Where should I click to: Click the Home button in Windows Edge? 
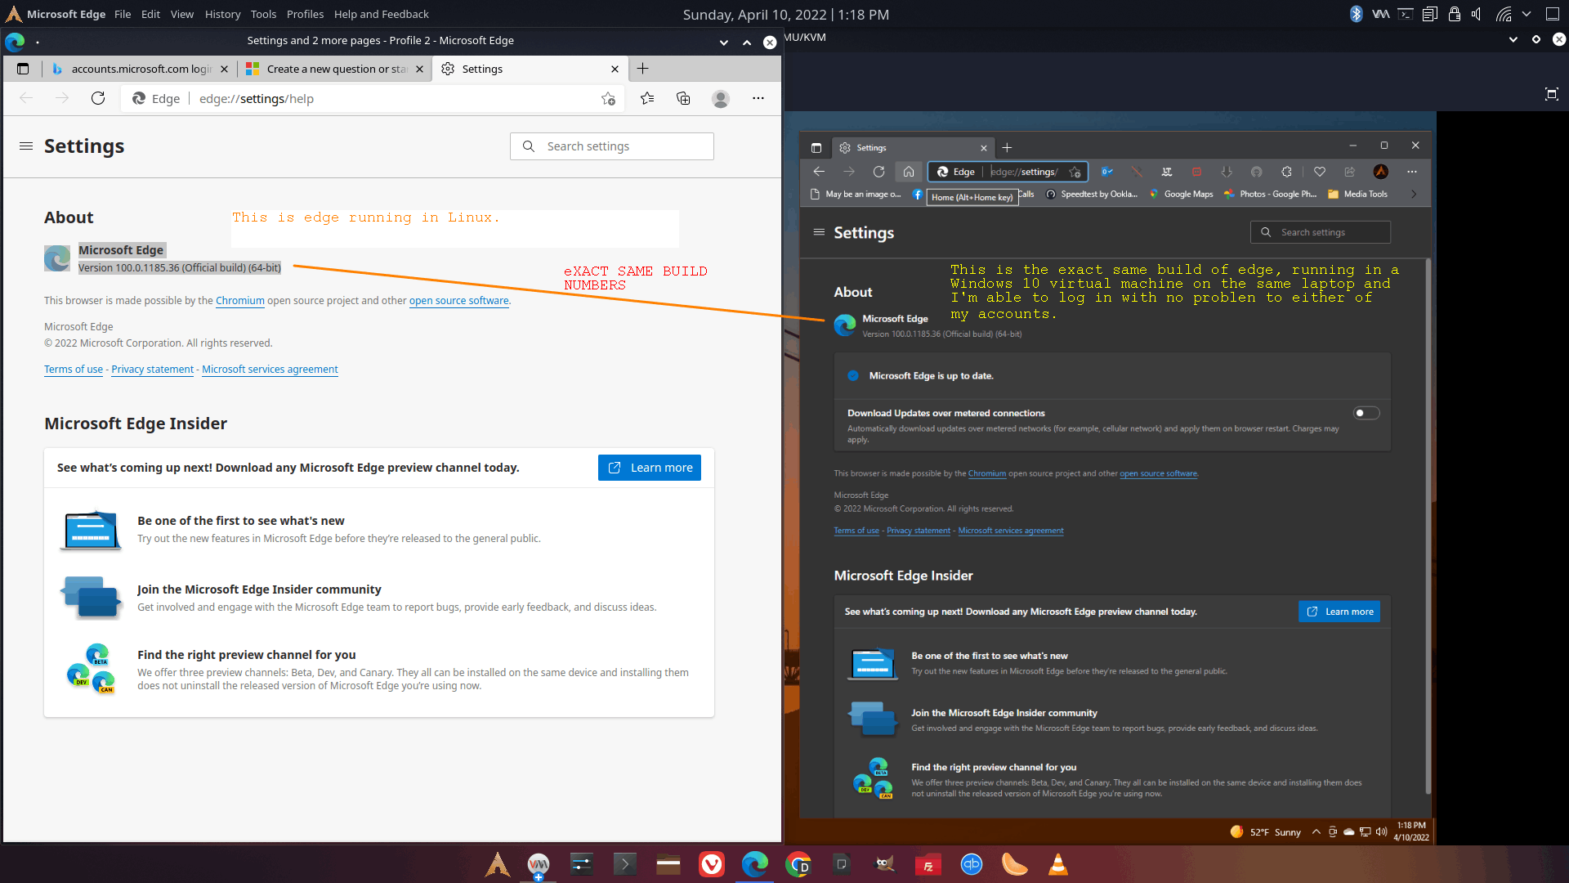pyautogui.click(x=908, y=172)
